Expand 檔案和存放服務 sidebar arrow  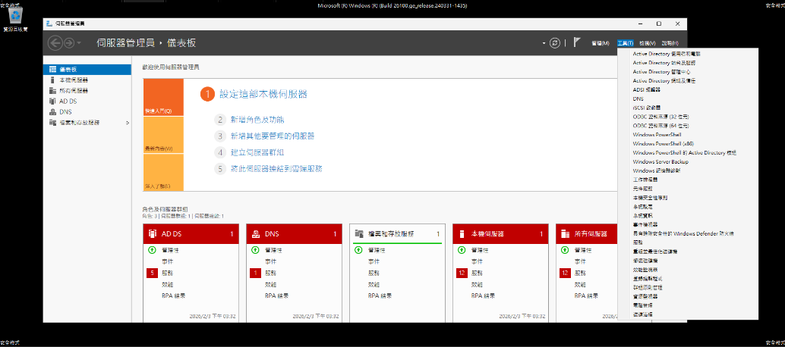pyautogui.click(x=127, y=123)
